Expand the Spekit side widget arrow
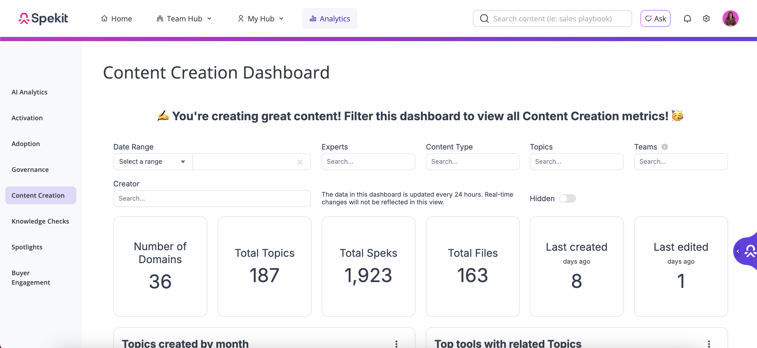 pos(737,251)
